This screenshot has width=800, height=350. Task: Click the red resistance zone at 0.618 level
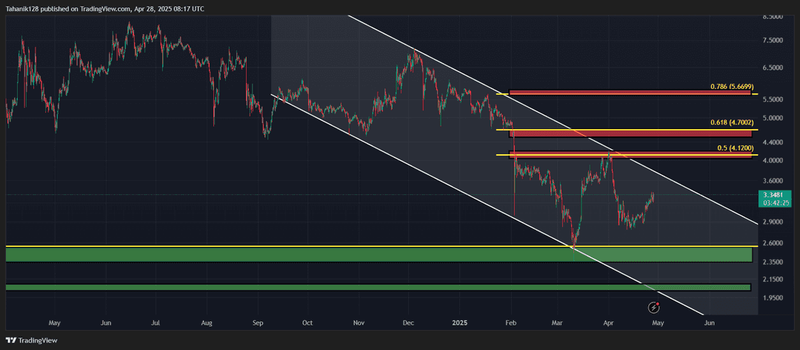click(630, 133)
